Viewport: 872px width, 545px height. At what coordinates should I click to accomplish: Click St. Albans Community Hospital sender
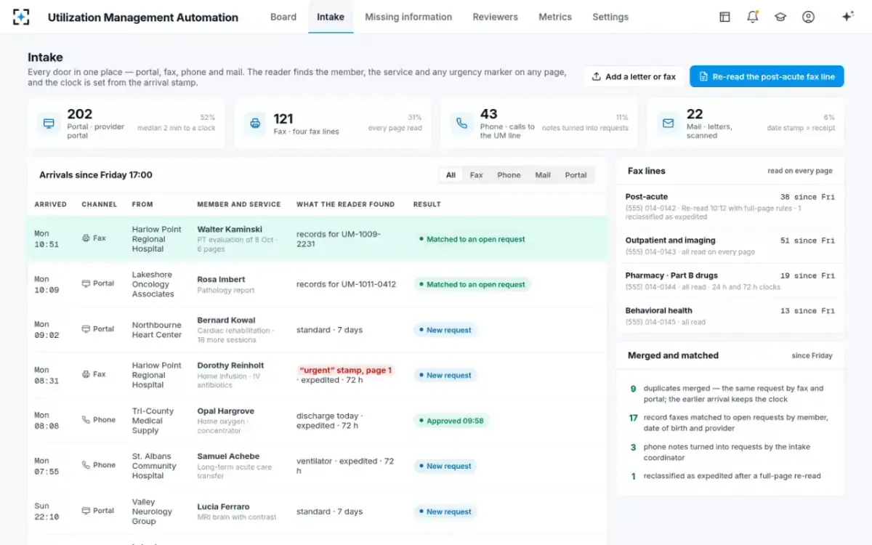pyautogui.click(x=154, y=466)
